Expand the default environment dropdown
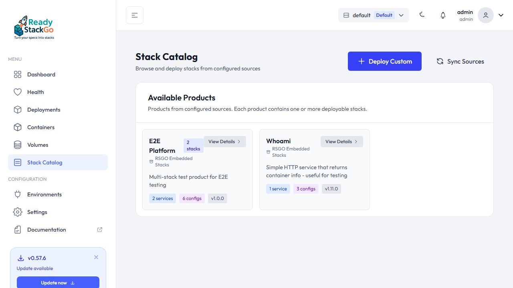Viewport: 513px width, 288px height. 401,15
